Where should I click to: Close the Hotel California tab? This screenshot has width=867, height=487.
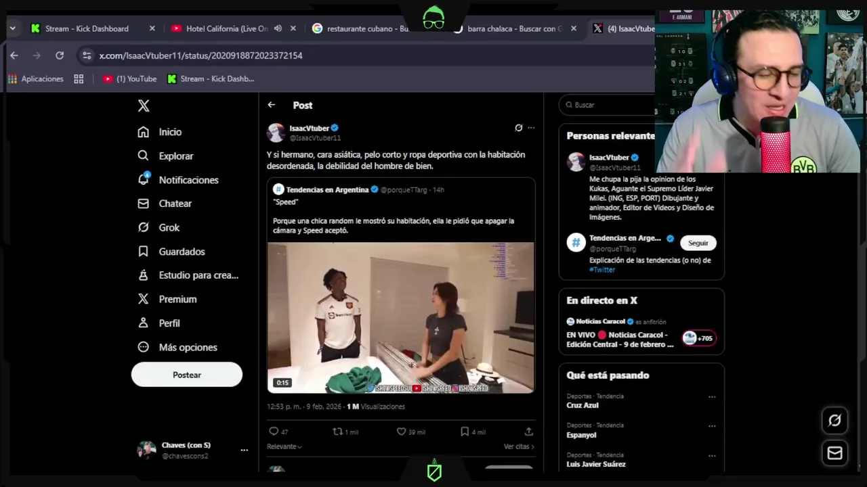coord(293,28)
